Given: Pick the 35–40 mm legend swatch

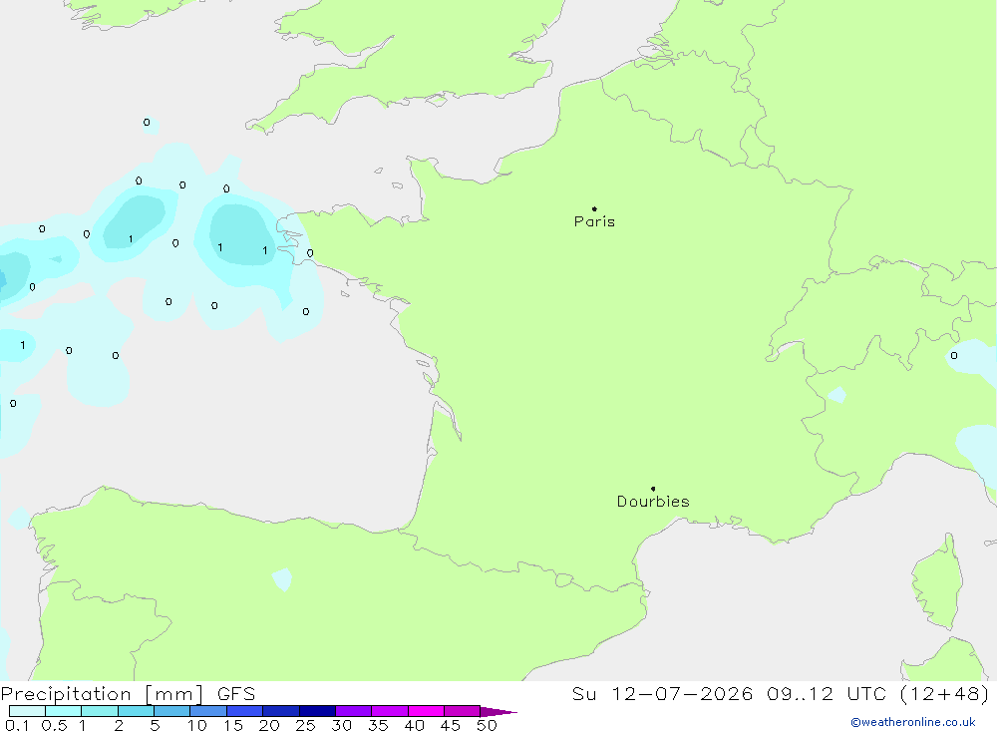Looking at the screenshot, I should click(389, 711).
